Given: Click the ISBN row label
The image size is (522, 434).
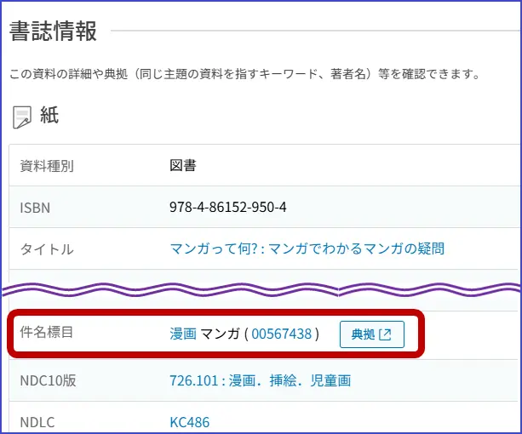Looking at the screenshot, I should point(36,207).
